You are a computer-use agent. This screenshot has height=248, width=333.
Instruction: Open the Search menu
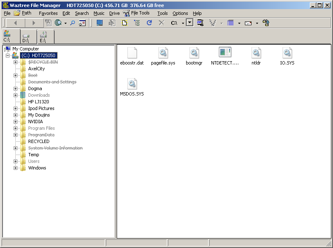[x=82, y=13]
